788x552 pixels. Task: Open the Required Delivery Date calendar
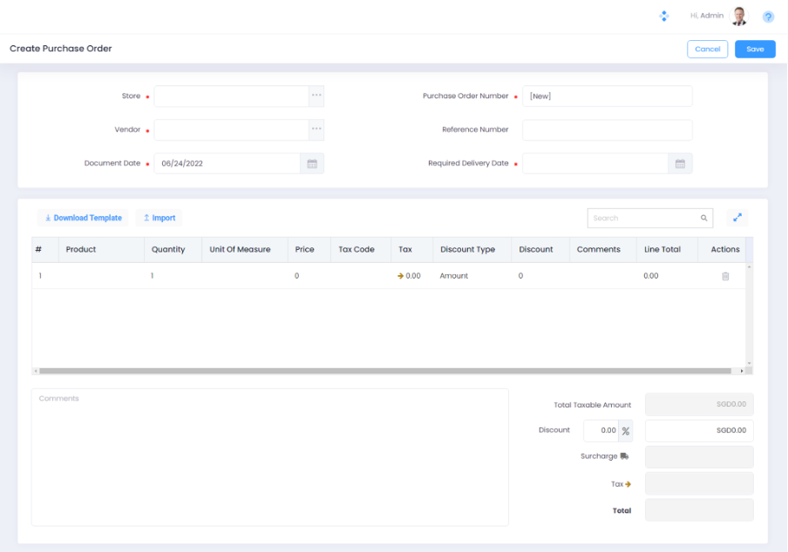pos(680,164)
